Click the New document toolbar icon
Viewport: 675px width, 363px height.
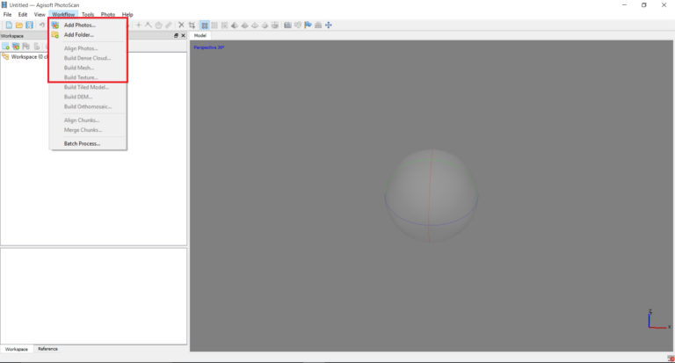9,25
